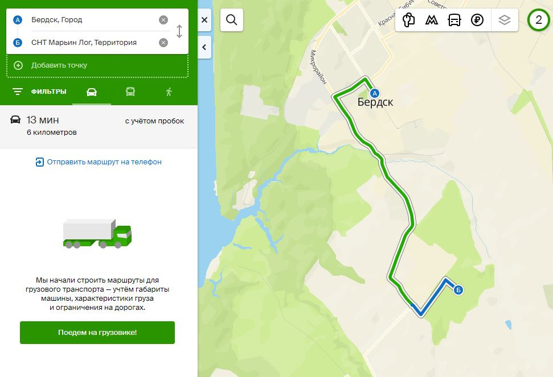Show the metro scheme layer
This screenshot has width=553, height=377.
432,20
